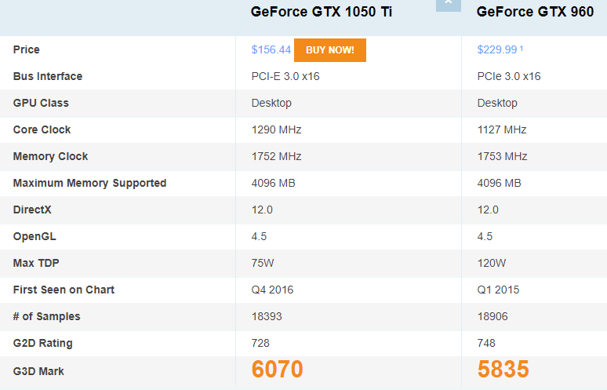Click the 728 G2D Rating value
This screenshot has width=607, height=390.
[x=260, y=343]
